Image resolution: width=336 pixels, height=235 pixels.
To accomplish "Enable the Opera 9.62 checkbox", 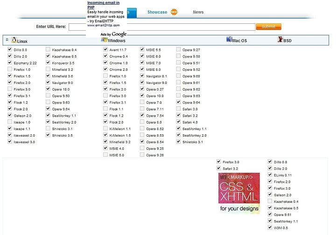I will coord(178,89).
